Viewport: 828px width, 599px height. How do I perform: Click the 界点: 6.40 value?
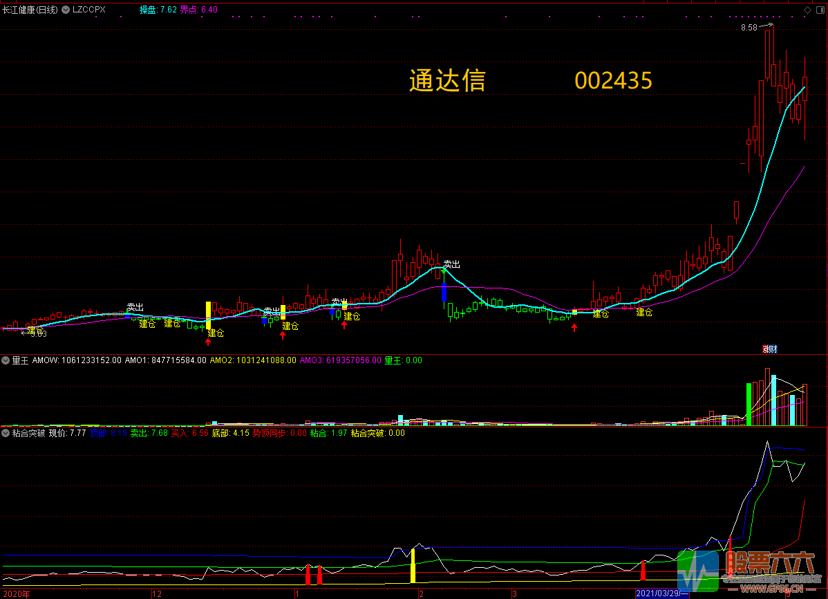tap(198, 10)
